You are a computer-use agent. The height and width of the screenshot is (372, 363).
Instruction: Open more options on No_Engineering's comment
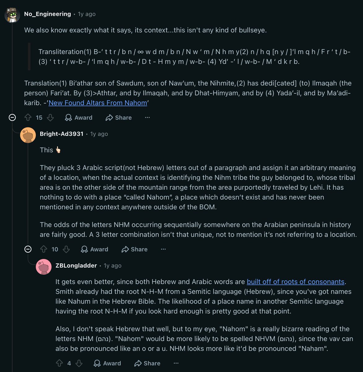tap(147, 117)
